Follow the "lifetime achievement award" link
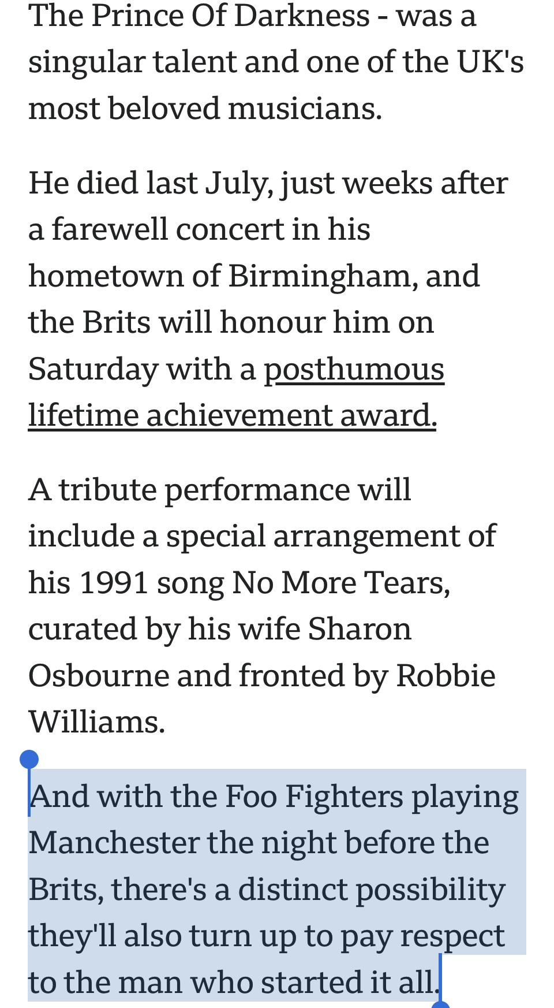 point(230,415)
